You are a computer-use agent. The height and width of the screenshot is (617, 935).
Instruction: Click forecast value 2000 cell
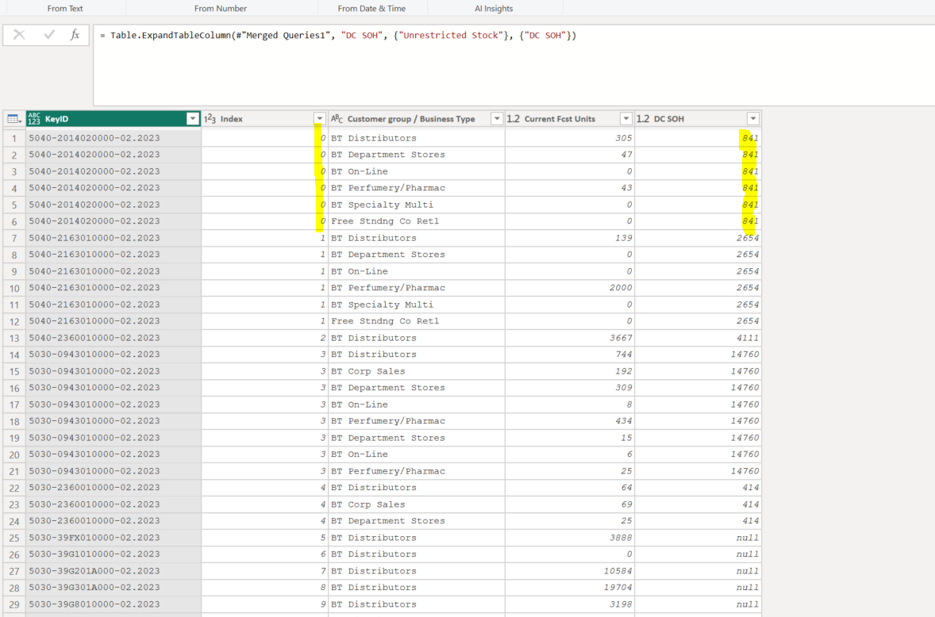coord(569,288)
